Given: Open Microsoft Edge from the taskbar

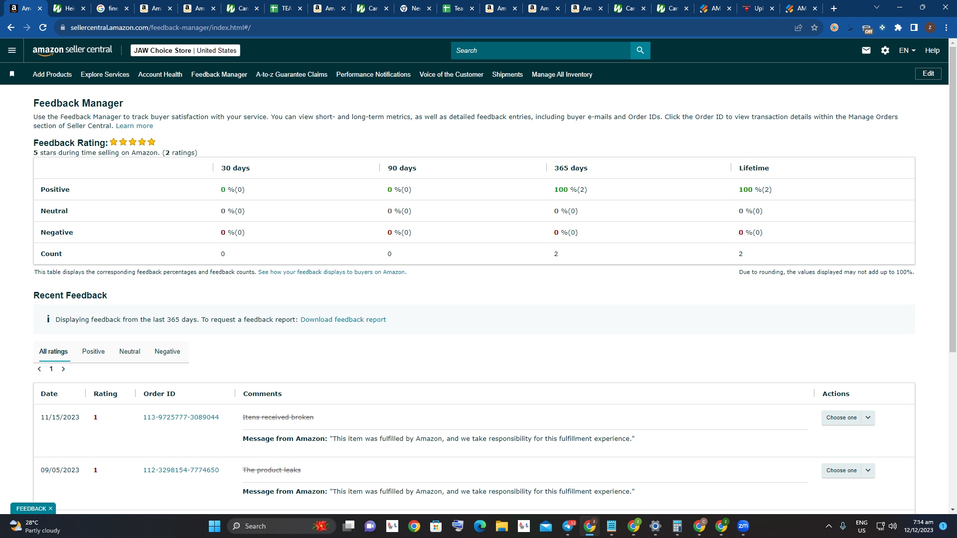Looking at the screenshot, I should pos(480,526).
